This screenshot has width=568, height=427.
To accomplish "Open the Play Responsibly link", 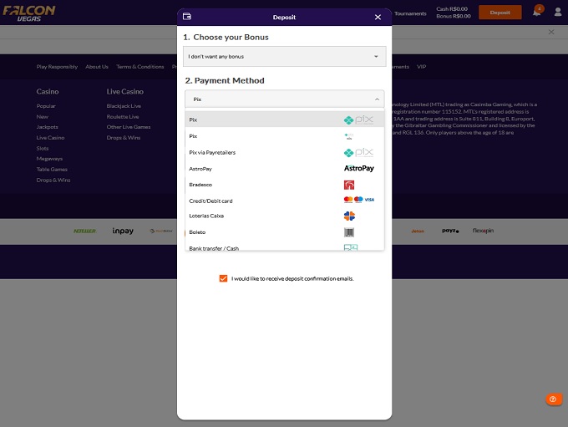I will tap(57, 67).
